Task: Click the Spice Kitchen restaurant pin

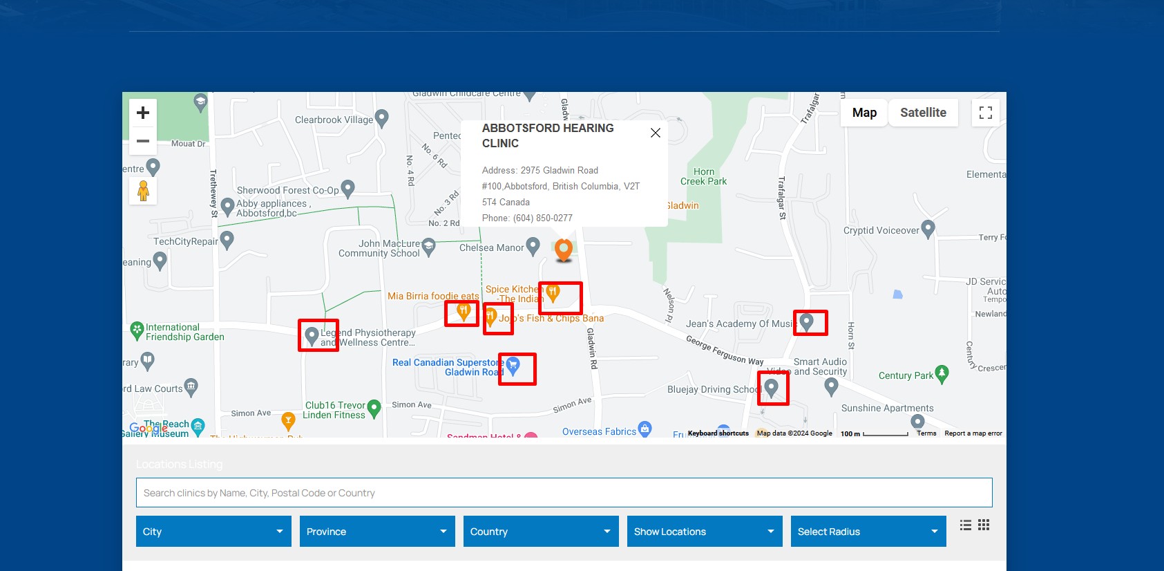Action: click(553, 294)
